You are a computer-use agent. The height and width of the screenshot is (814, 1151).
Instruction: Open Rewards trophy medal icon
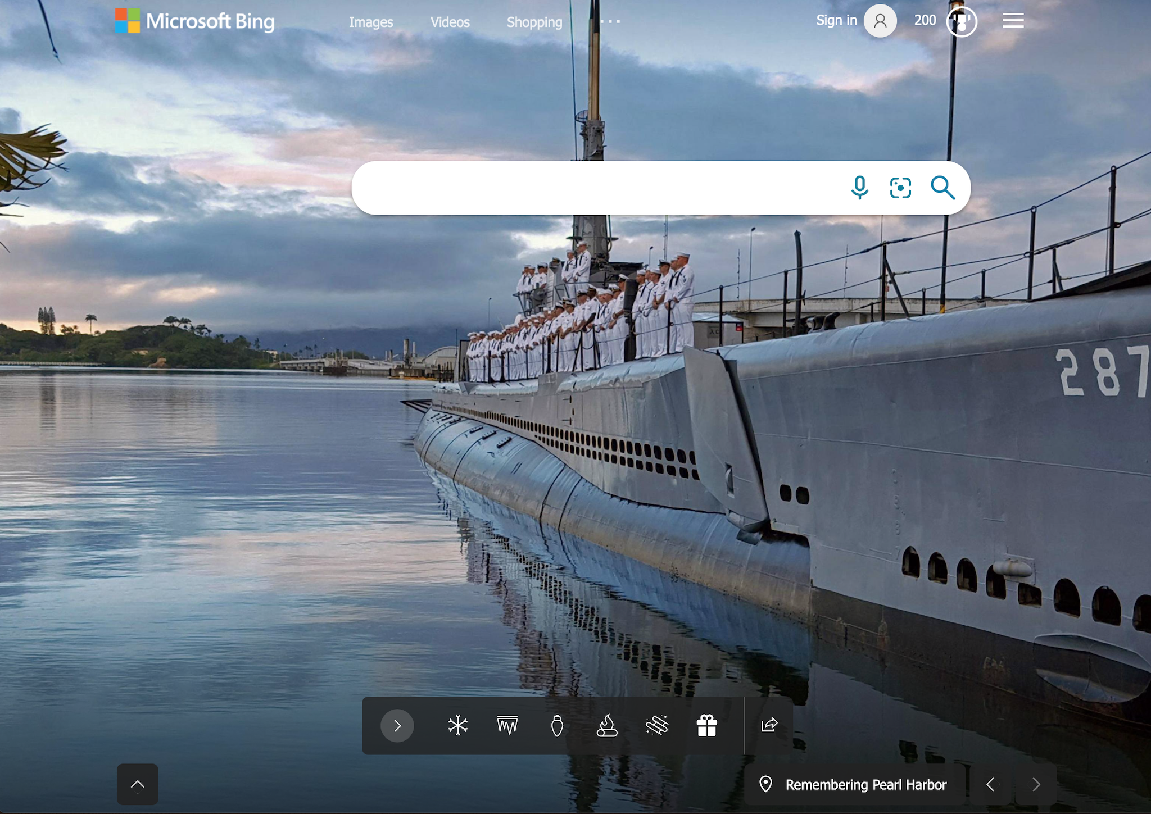[962, 22]
